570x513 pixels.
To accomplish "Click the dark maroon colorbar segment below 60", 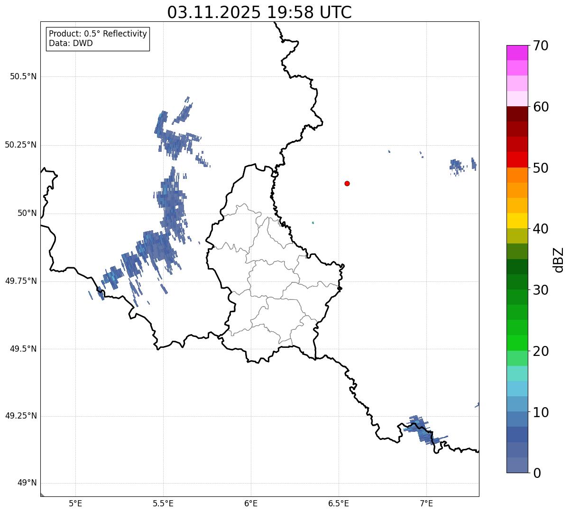I will pyautogui.click(x=517, y=114).
